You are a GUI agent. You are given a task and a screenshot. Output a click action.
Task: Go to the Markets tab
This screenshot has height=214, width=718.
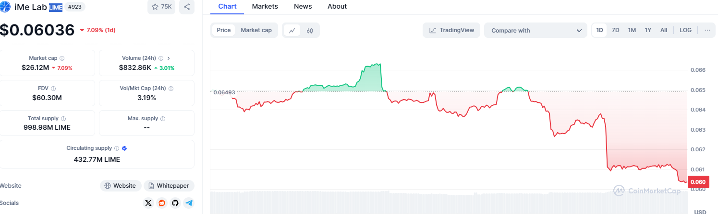pyautogui.click(x=265, y=6)
